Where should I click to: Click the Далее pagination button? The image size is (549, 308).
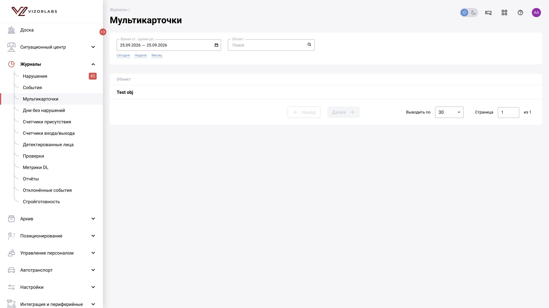tap(343, 112)
